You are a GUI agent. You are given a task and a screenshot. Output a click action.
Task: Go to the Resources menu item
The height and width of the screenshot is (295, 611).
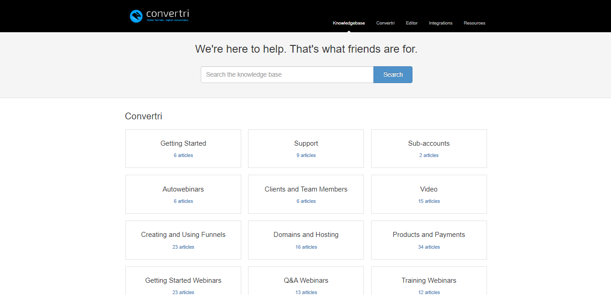474,23
